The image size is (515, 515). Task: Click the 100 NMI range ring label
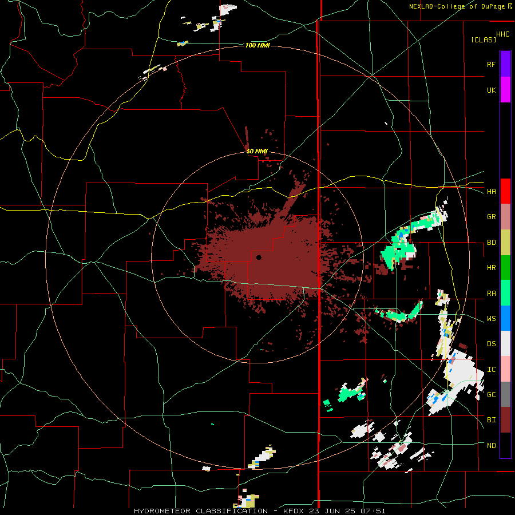click(257, 45)
